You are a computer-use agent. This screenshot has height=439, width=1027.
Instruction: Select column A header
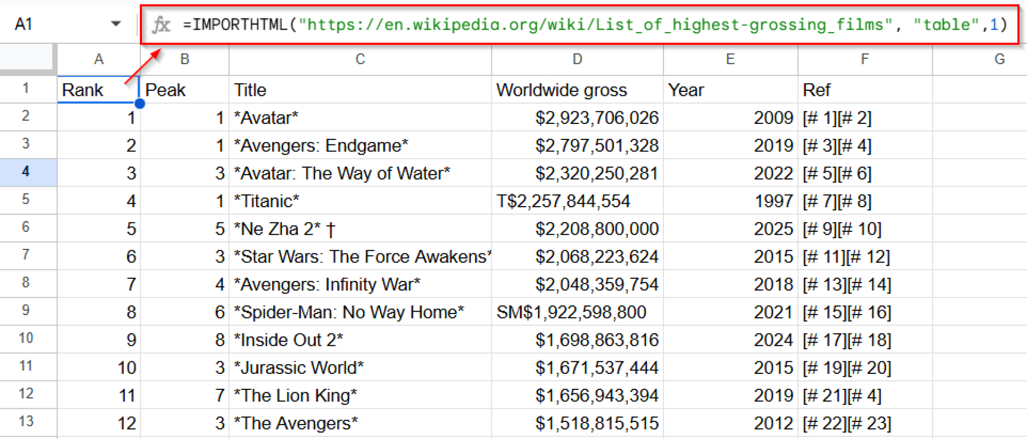click(x=98, y=59)
